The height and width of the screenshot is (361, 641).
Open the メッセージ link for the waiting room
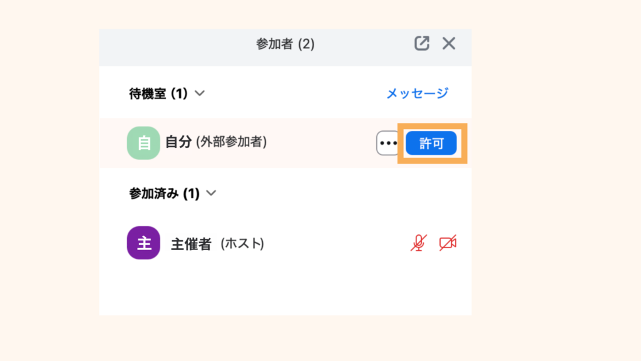[x=417, y=93]
